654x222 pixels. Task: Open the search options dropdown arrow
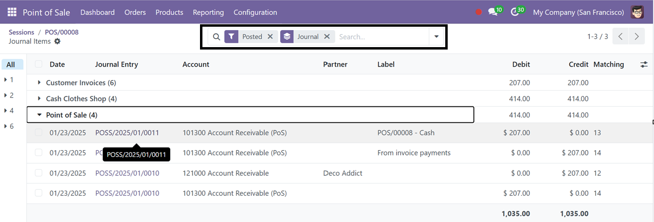click(x=436, y=36)
